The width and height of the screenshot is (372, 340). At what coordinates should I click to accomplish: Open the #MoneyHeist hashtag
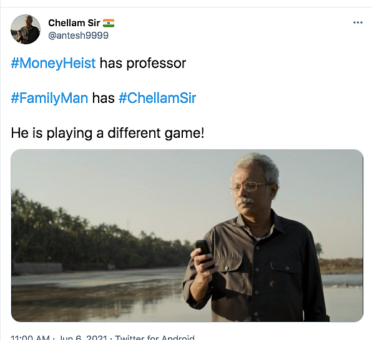(53, 63)
